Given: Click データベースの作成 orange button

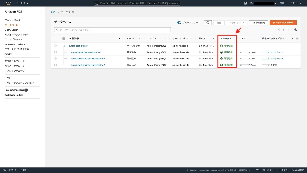Looking at the screenshot, I should coord(283,23).
